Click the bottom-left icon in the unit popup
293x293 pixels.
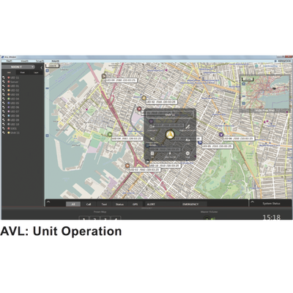pyautogui.click(x=152, y=154)
